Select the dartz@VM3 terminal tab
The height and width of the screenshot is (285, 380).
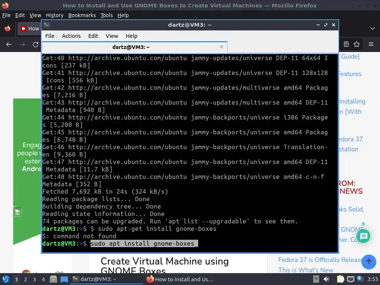134,47
